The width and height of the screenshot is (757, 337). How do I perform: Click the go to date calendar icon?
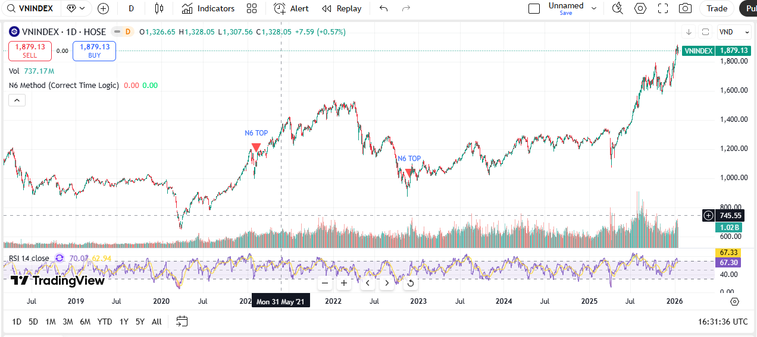tap(182, 322)
